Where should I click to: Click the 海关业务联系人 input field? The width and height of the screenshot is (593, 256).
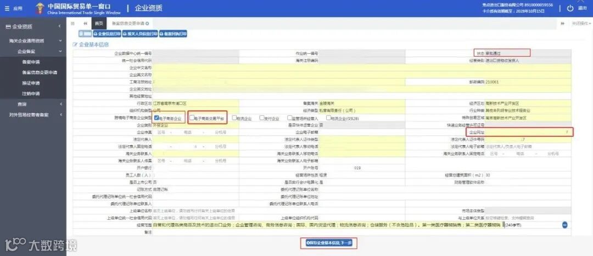pos(195,153)
